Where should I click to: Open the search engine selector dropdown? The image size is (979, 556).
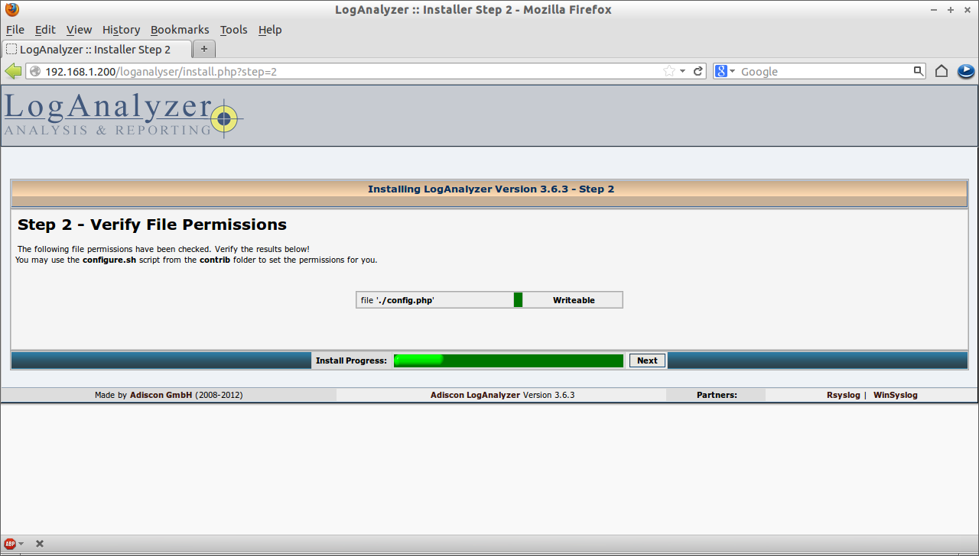pos(732,71)
